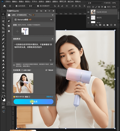Collapse the 修图需求 section
The image size is (120, 131).
coord(53,39)
